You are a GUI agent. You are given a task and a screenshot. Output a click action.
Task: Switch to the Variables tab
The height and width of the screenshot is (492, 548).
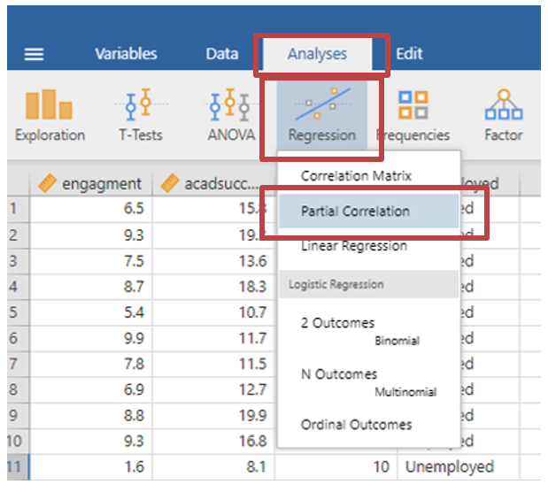[126, 54]
